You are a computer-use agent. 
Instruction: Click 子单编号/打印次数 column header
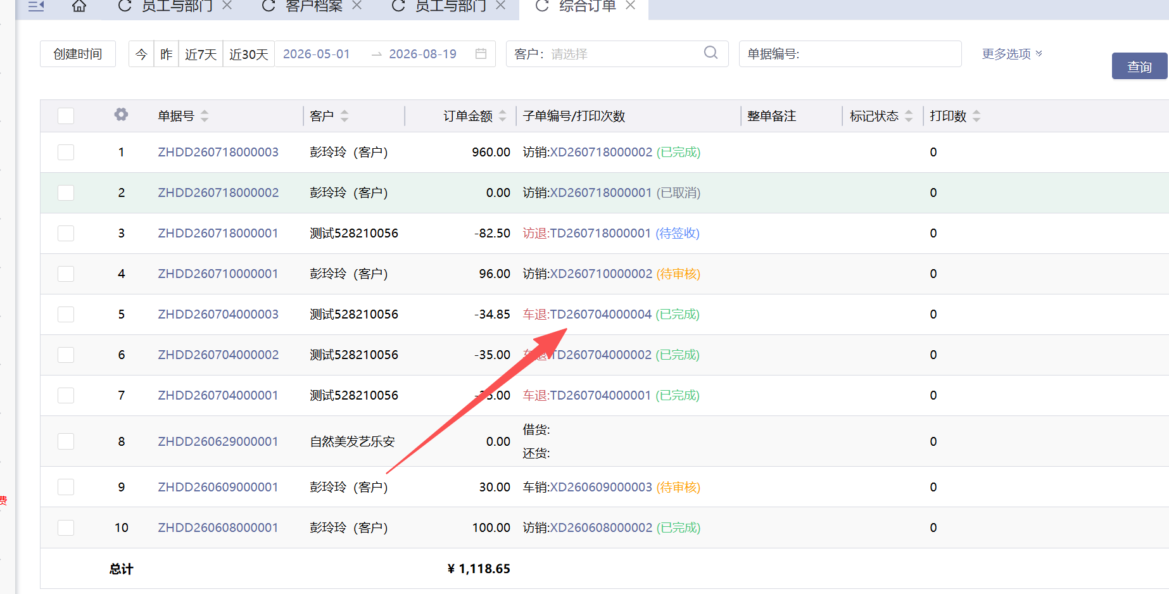pos(574,116)
